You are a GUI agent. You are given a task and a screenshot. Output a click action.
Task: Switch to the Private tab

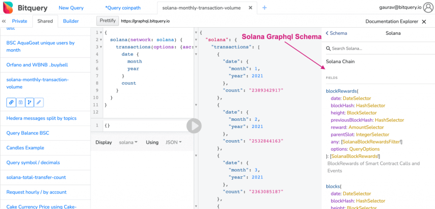[x=20, y=21]
